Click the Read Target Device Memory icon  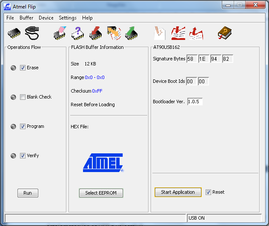click(131, 33)
